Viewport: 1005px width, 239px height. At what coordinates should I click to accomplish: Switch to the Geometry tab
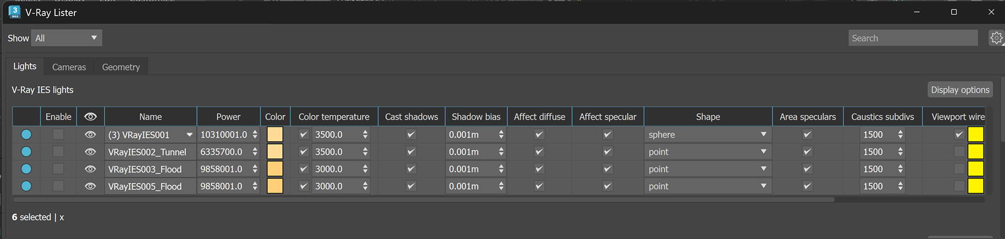pos(121,67)
